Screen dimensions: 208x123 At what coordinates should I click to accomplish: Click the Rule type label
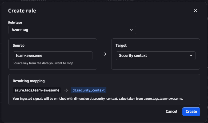click(x=15, y=23)
